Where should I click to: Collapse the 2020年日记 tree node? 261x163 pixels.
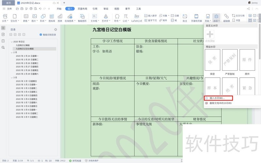(x=11, y=42)
